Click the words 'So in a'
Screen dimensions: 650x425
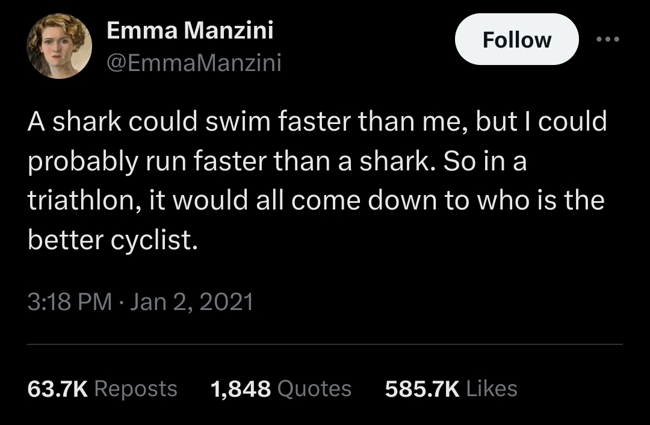pos(485,161)
